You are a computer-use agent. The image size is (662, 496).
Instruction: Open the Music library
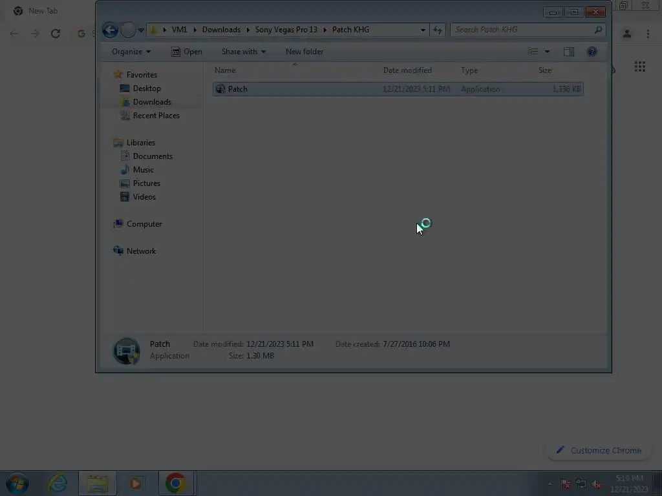coord(143,170)
